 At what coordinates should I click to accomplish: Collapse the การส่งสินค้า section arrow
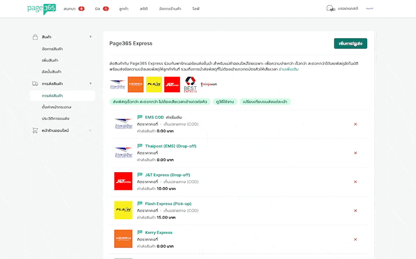[x=90, y=84]
